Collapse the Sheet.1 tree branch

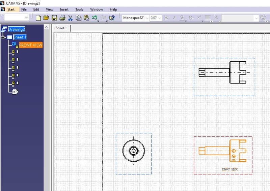3,37
